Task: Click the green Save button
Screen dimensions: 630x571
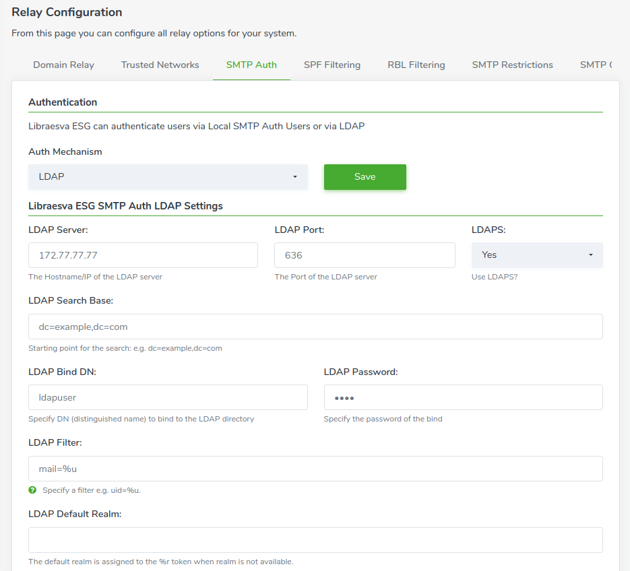Action: [x=365, y=176]
